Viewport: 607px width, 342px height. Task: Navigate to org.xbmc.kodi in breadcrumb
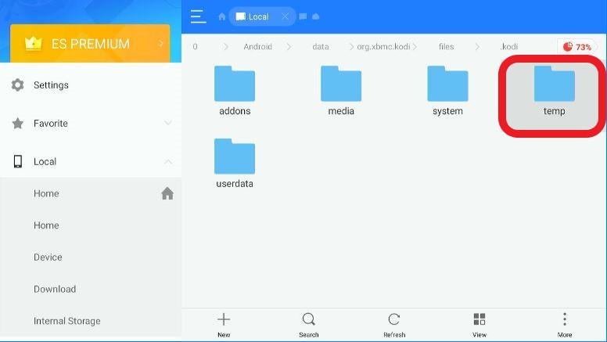[x=383, y=47]
